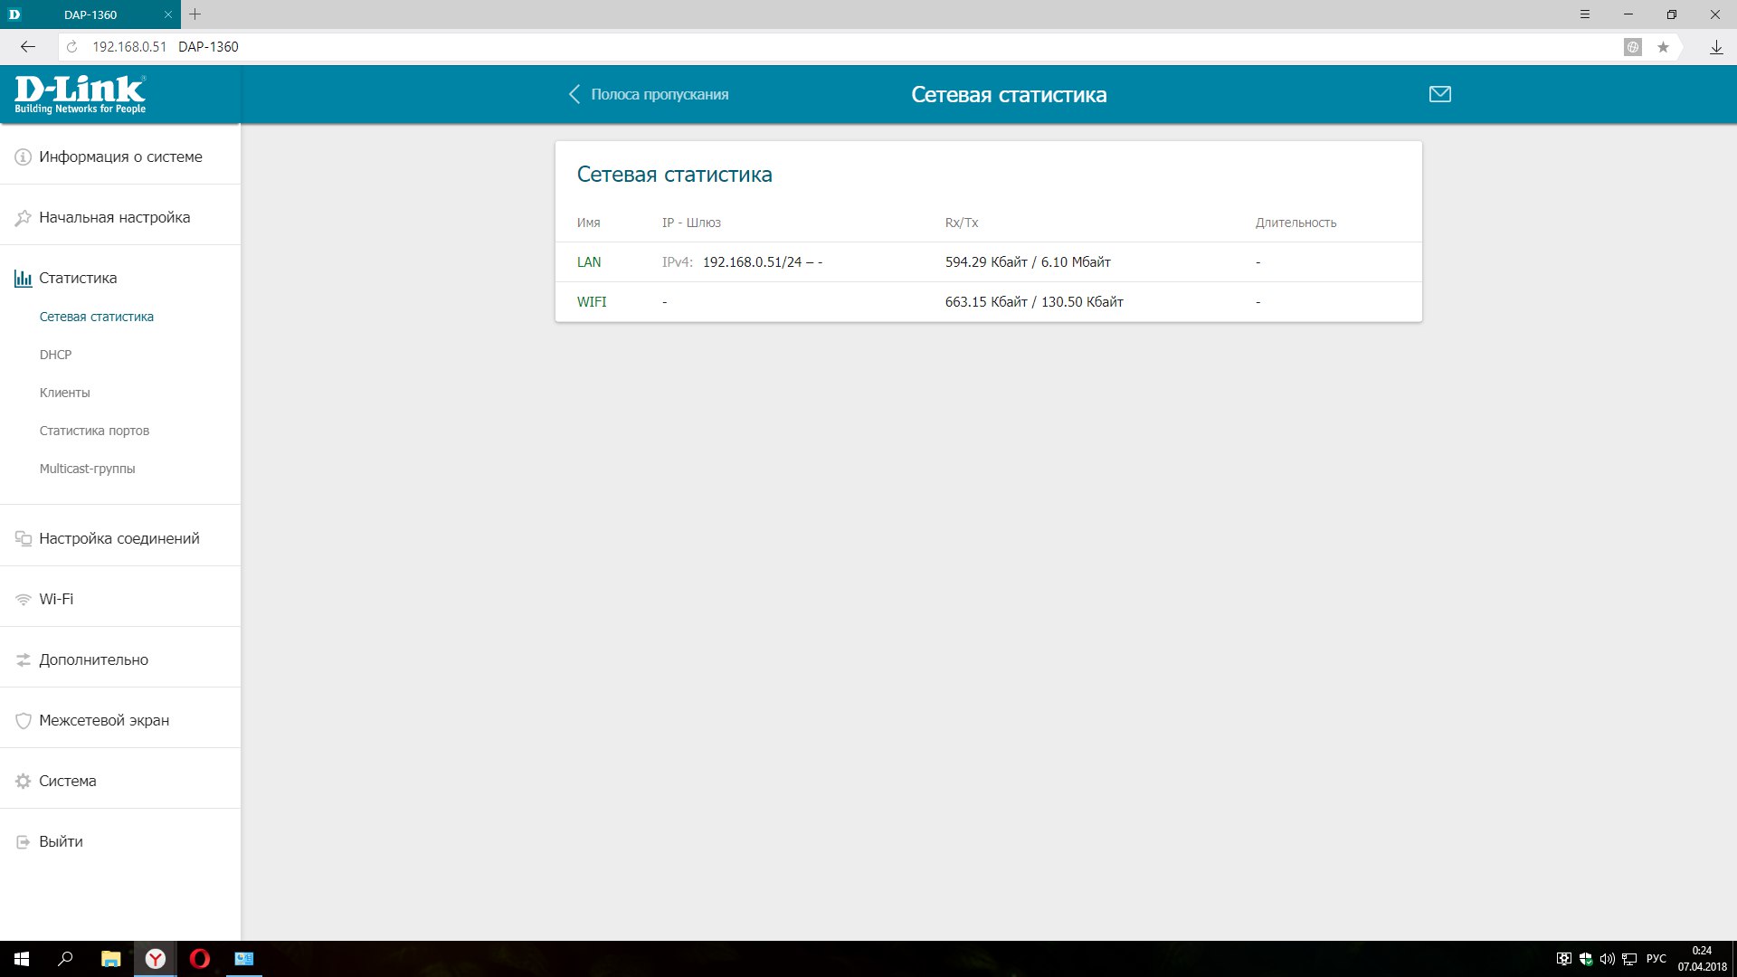Reload the page with the refresh icon
1737x977 pixels.
coord(72,47)
